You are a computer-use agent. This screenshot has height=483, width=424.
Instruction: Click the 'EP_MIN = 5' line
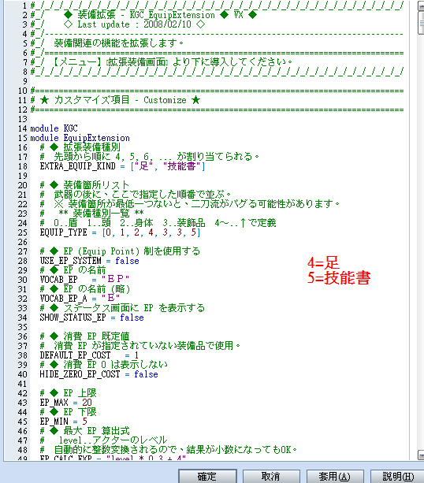coord(64,422)
